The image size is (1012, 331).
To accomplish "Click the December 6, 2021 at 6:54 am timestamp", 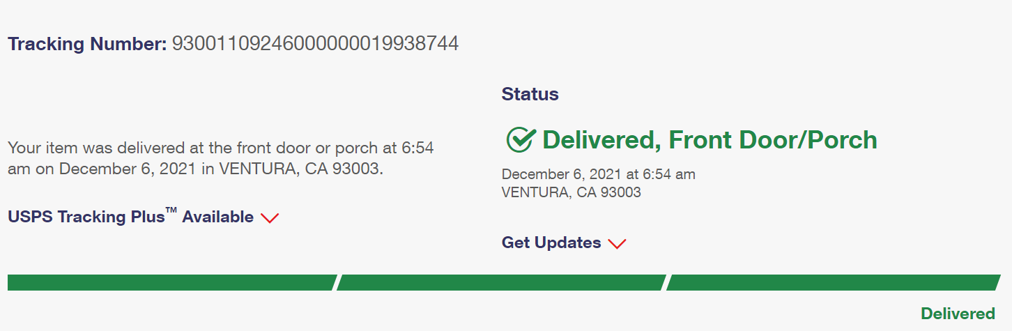I will click(599, 174).
